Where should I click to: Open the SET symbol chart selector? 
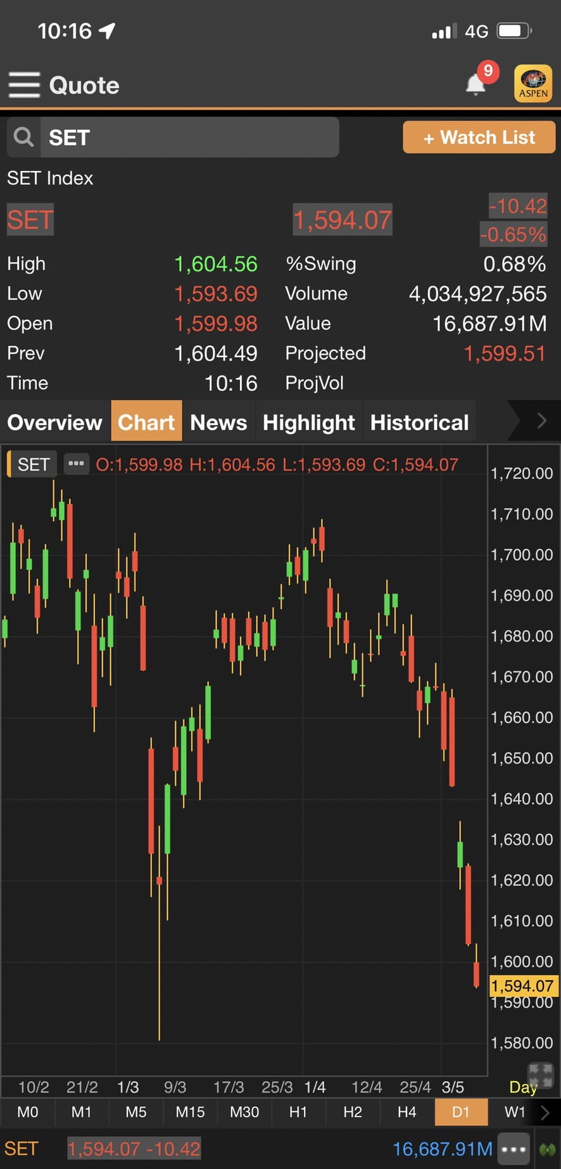coord(33,464)
